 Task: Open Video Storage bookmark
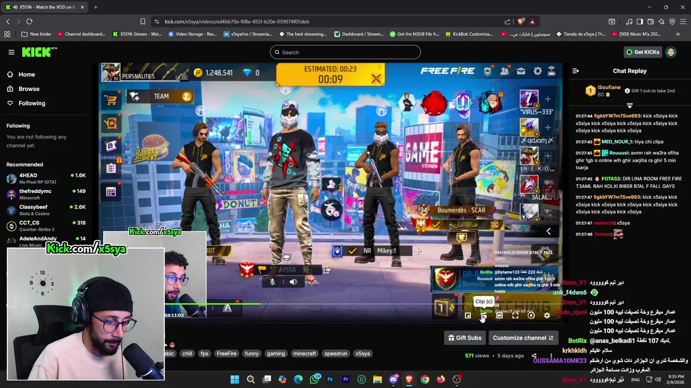coord(192,34)
